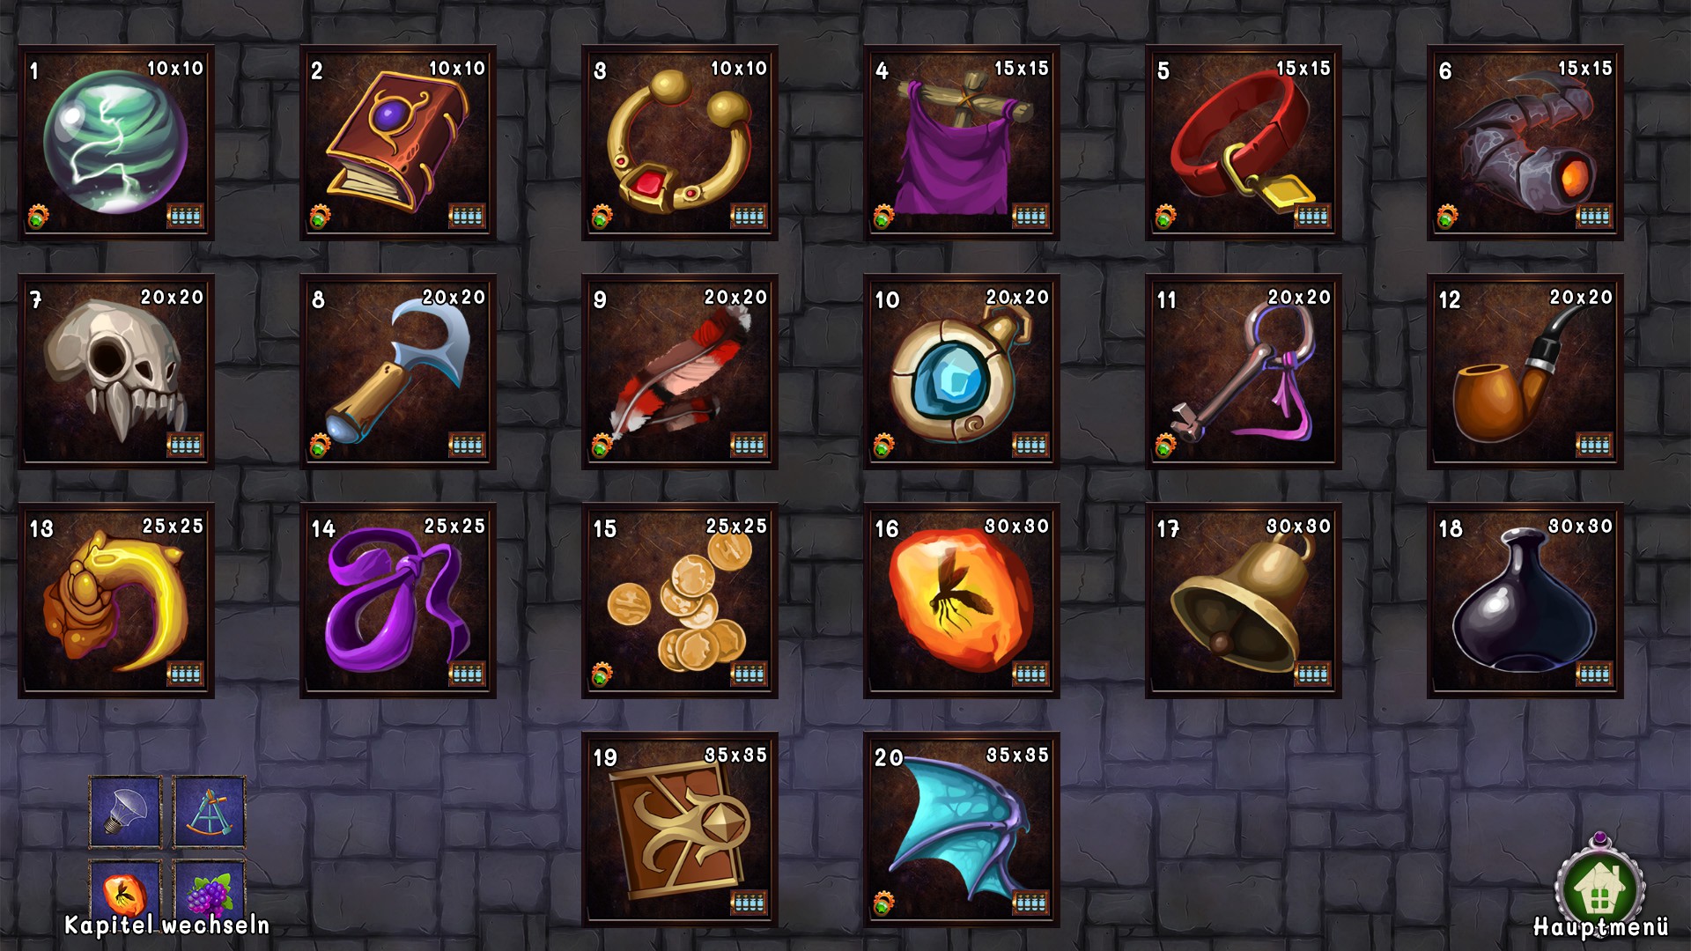Open level 20 dragon wing puzzle
This screenshot has height=951, width=1691.
click(962, 829)
